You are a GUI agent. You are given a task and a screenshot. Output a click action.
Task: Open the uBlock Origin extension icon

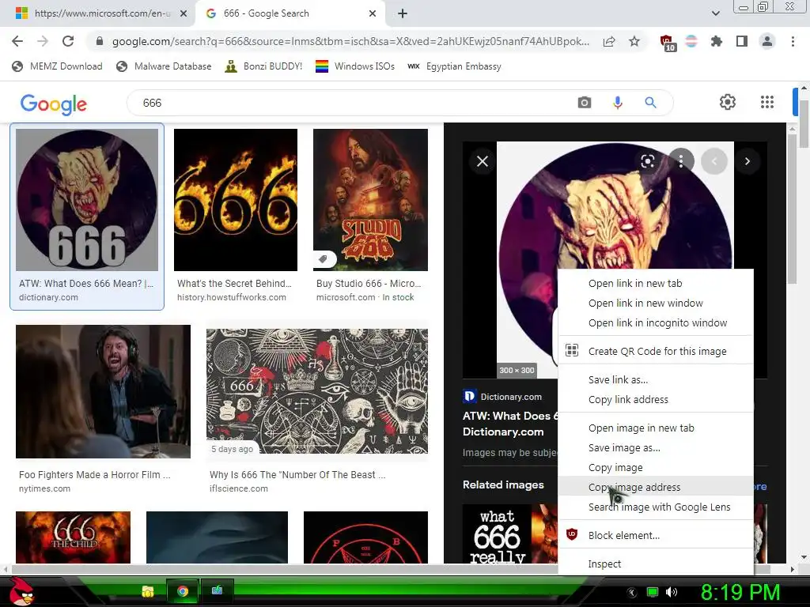point(667,42)
